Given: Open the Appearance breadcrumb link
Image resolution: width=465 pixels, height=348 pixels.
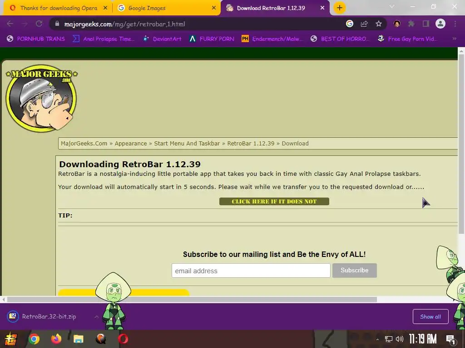Looking at the screenshot, I should click(x=131, y=144).
